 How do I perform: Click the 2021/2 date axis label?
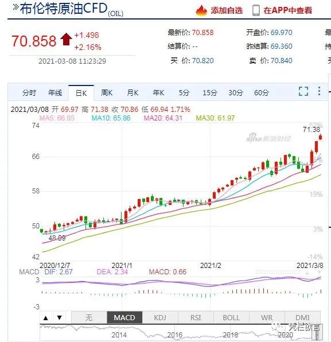(x=211, y=266)
